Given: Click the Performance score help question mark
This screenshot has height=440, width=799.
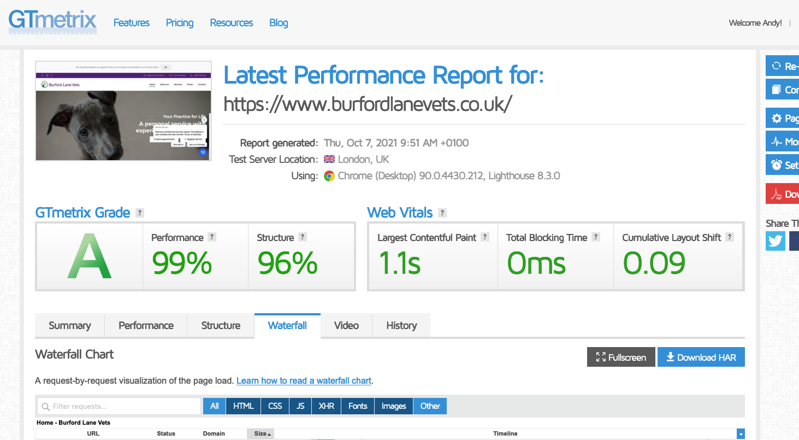Looking at the screenshot, I should click(212, 237).
